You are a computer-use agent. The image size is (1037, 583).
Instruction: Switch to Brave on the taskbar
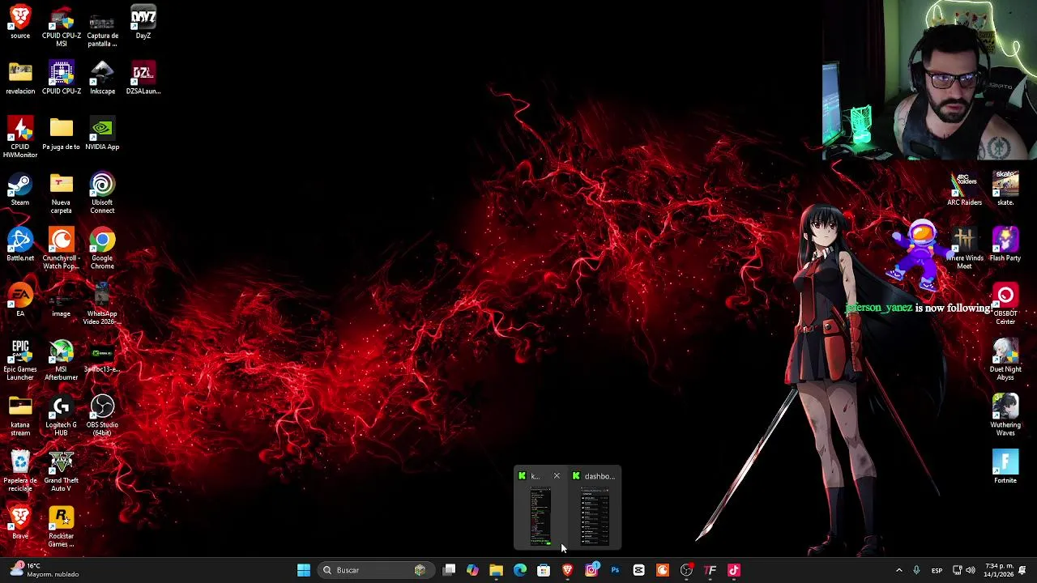click(x=567, y=570)
